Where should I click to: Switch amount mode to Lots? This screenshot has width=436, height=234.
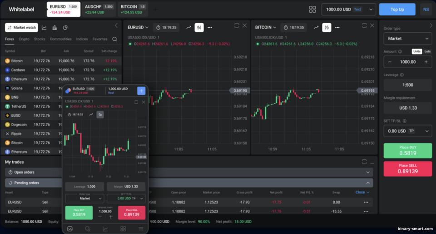pos(427,51)
